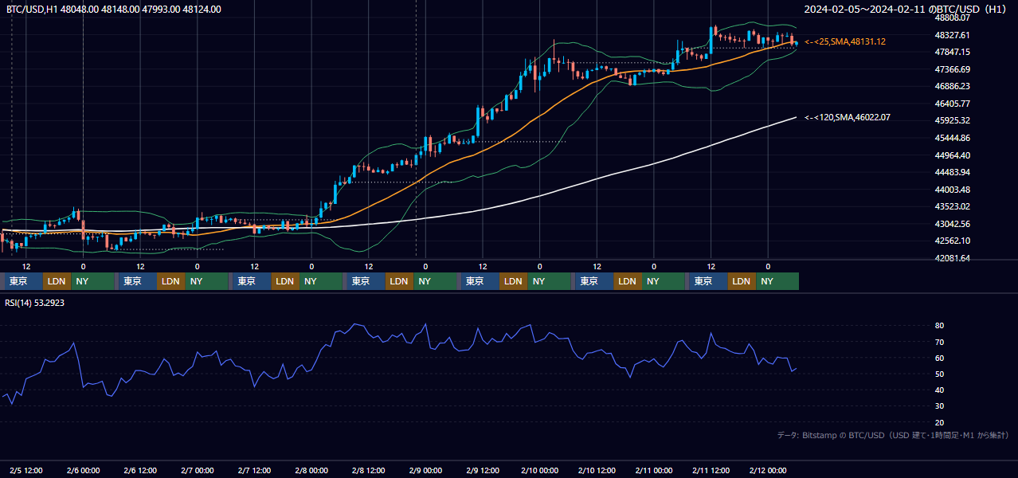Click the 2/7 12:00 date label

point(254,470)
